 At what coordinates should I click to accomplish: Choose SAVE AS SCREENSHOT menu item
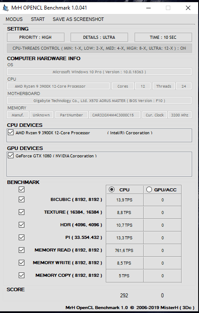78,19
